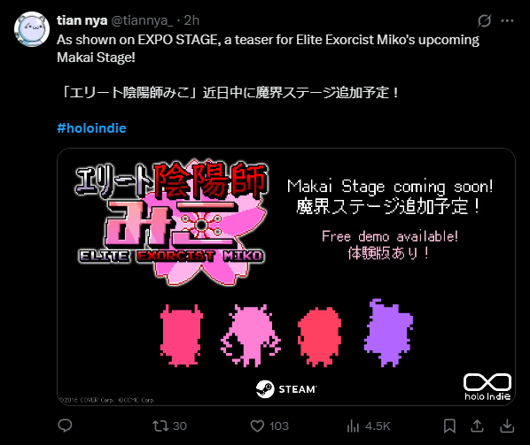
Task: Open the Elite Exorcist Miko image
Action: coord(286,277)
